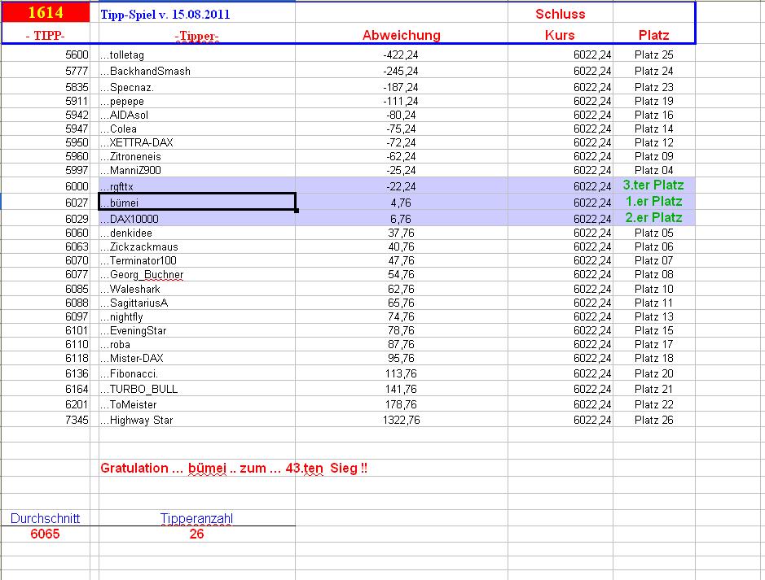Click the Tipp-Spiel v. 15.08.2011 title cell
The height and width of the screenshot is (580, 765).
[x=163, y=14]
